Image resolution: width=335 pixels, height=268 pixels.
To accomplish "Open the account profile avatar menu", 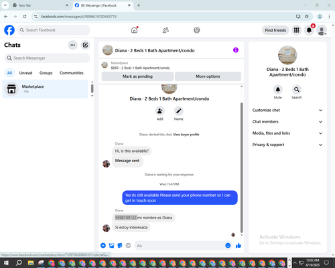I will coord(322,30).
